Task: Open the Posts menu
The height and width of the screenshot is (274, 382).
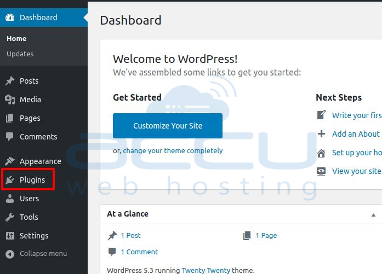Action: pos(29,81)
